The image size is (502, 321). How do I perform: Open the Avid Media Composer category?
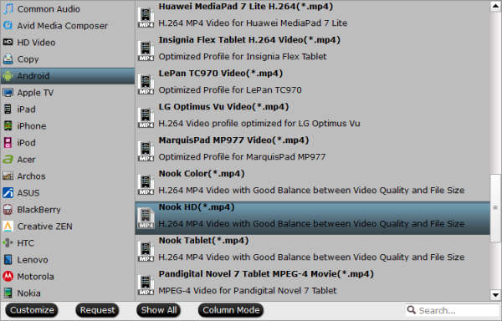(68, 26)
